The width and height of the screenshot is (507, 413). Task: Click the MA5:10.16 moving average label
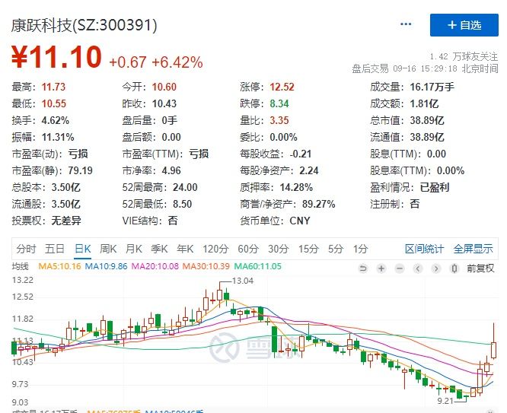click(59, 266)
